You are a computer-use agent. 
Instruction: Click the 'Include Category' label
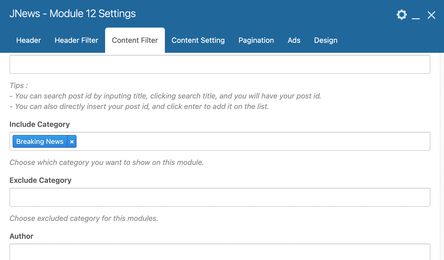(40, 124)
